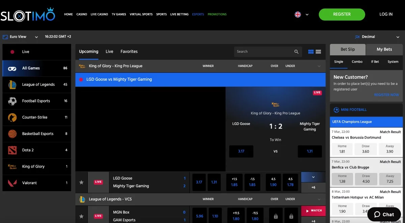Open the language dropdown arrow
The height and width of the screenshot is (223, 405).
coord(307,15)
